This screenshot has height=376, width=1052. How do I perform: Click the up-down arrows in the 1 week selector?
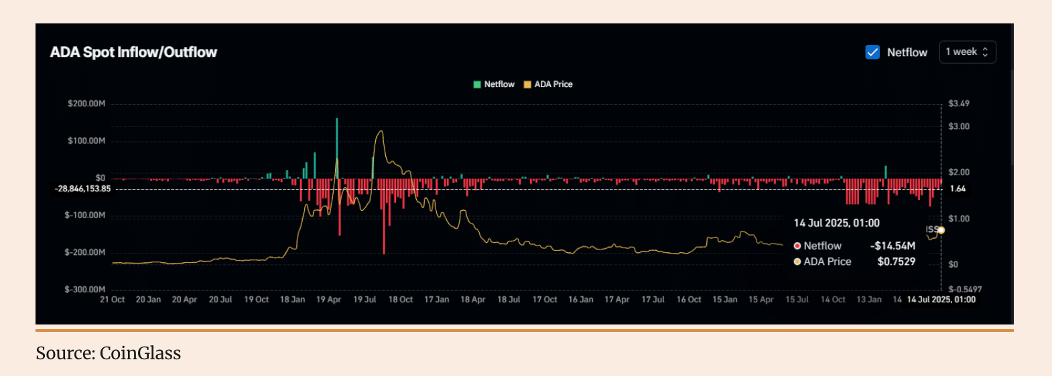[x=985, y=52]
